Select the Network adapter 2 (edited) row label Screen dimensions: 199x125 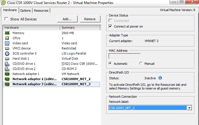(35, 79)
